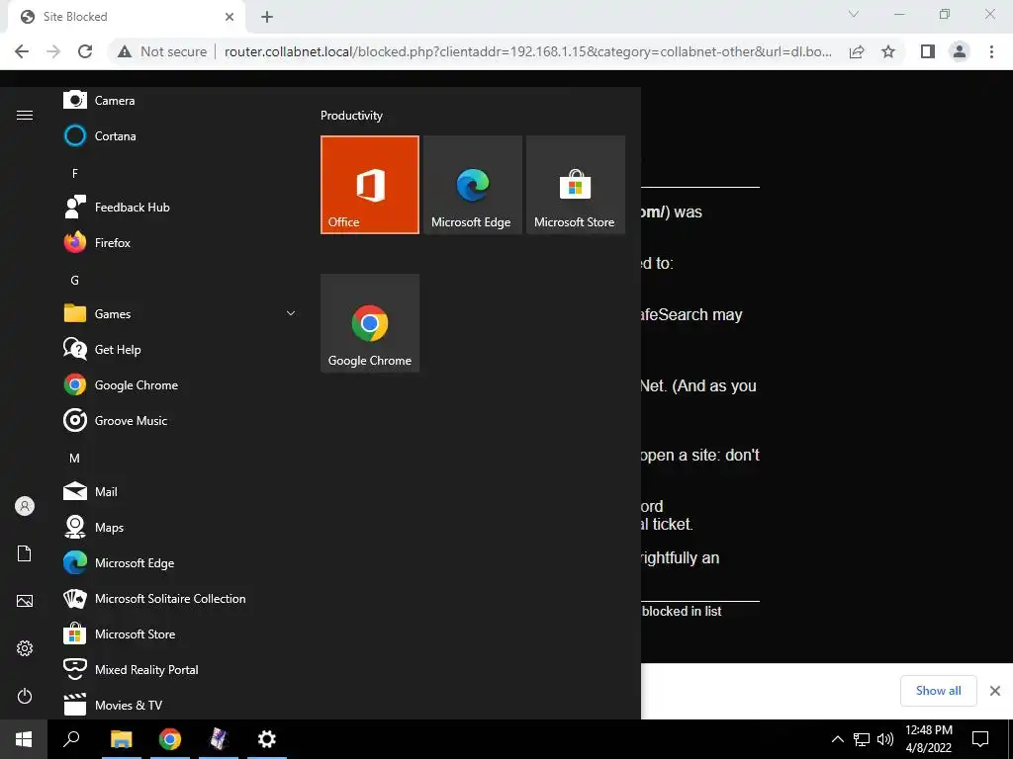The height and width of the screenshot is (759, 1013).
Task: Start Microsoft Solitaire Collection
Action: 180,598
